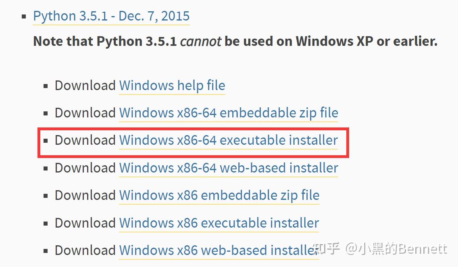Click bullet before x86 web-based installer
Image resolution: width=458 pixels, height=267 pixels.
(46, 251)
